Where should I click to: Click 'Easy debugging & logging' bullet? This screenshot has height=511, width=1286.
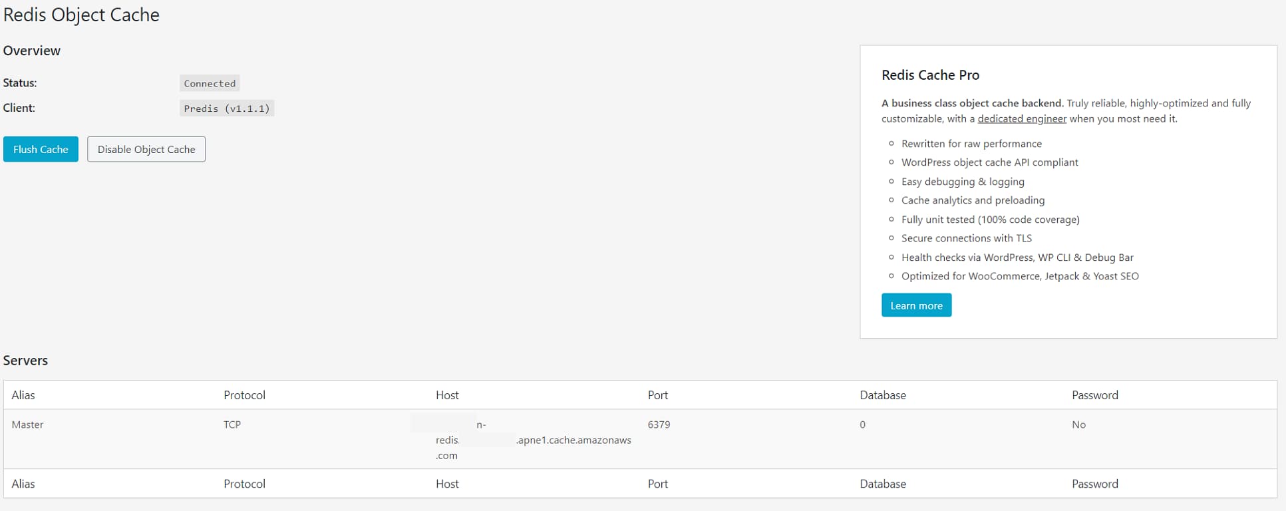963,182
